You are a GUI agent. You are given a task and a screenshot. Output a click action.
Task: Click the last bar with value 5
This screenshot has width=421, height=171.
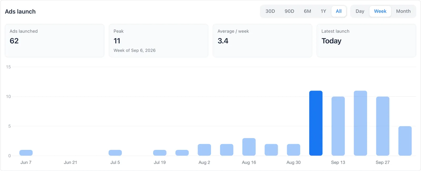(405, 141)
